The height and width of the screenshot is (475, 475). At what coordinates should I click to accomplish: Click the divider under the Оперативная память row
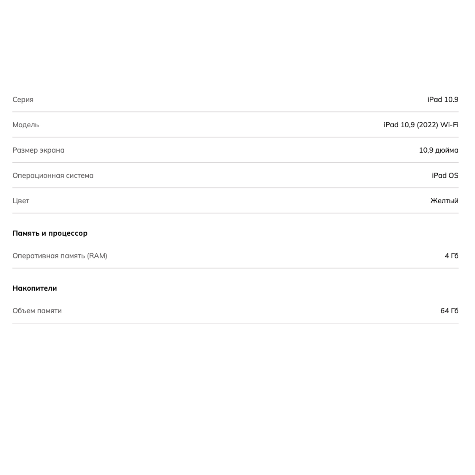[x=235, y=268]
